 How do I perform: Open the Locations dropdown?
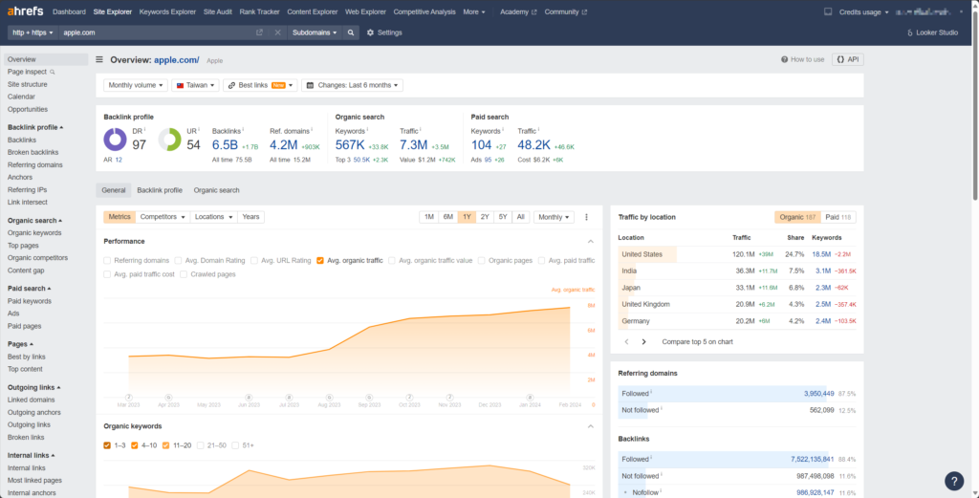point(213,217)
